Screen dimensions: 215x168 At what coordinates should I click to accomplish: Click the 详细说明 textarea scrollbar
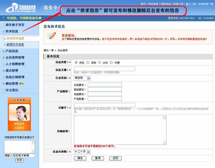[165, 130]
